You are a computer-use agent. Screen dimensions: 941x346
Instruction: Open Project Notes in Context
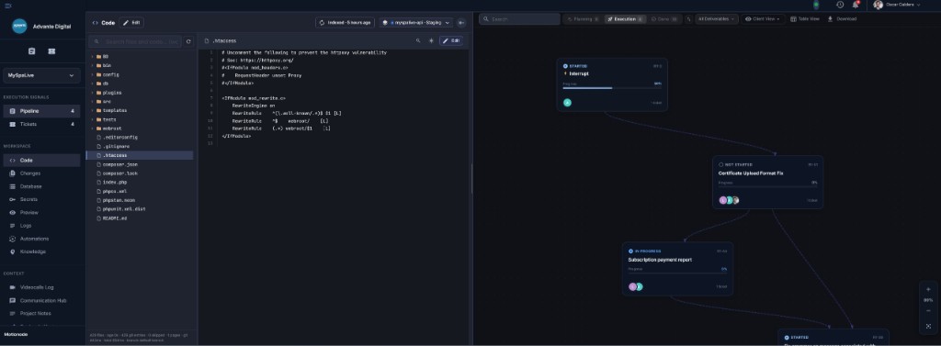(41, 314)
